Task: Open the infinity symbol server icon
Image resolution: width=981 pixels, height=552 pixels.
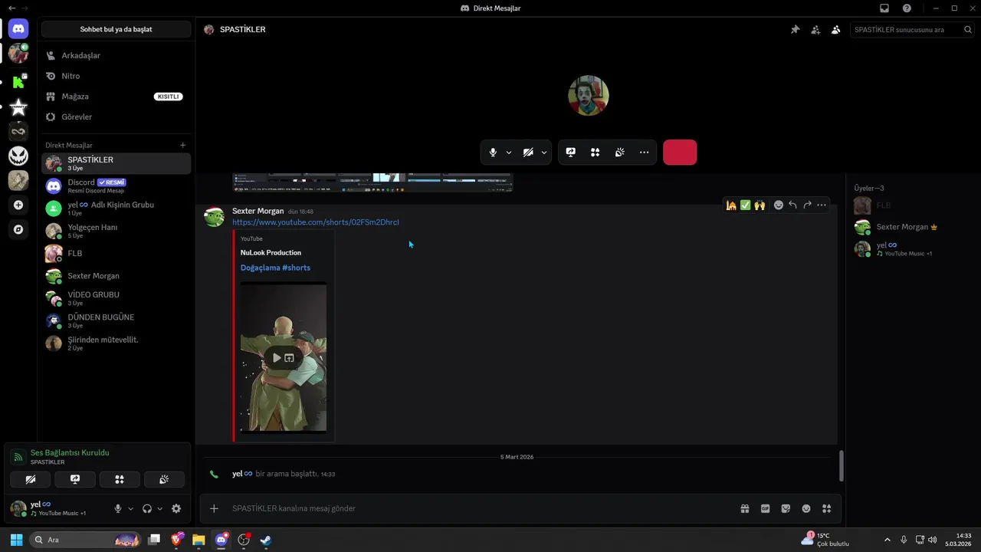Action: pos(18,132)
